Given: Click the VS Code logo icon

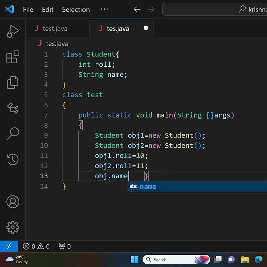Looking at the screenshot, I should (10, 9).
